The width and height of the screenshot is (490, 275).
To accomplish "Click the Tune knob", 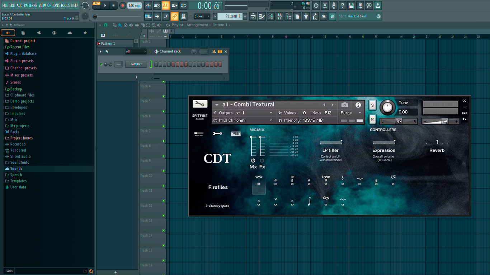I will (x=387, y=107).
